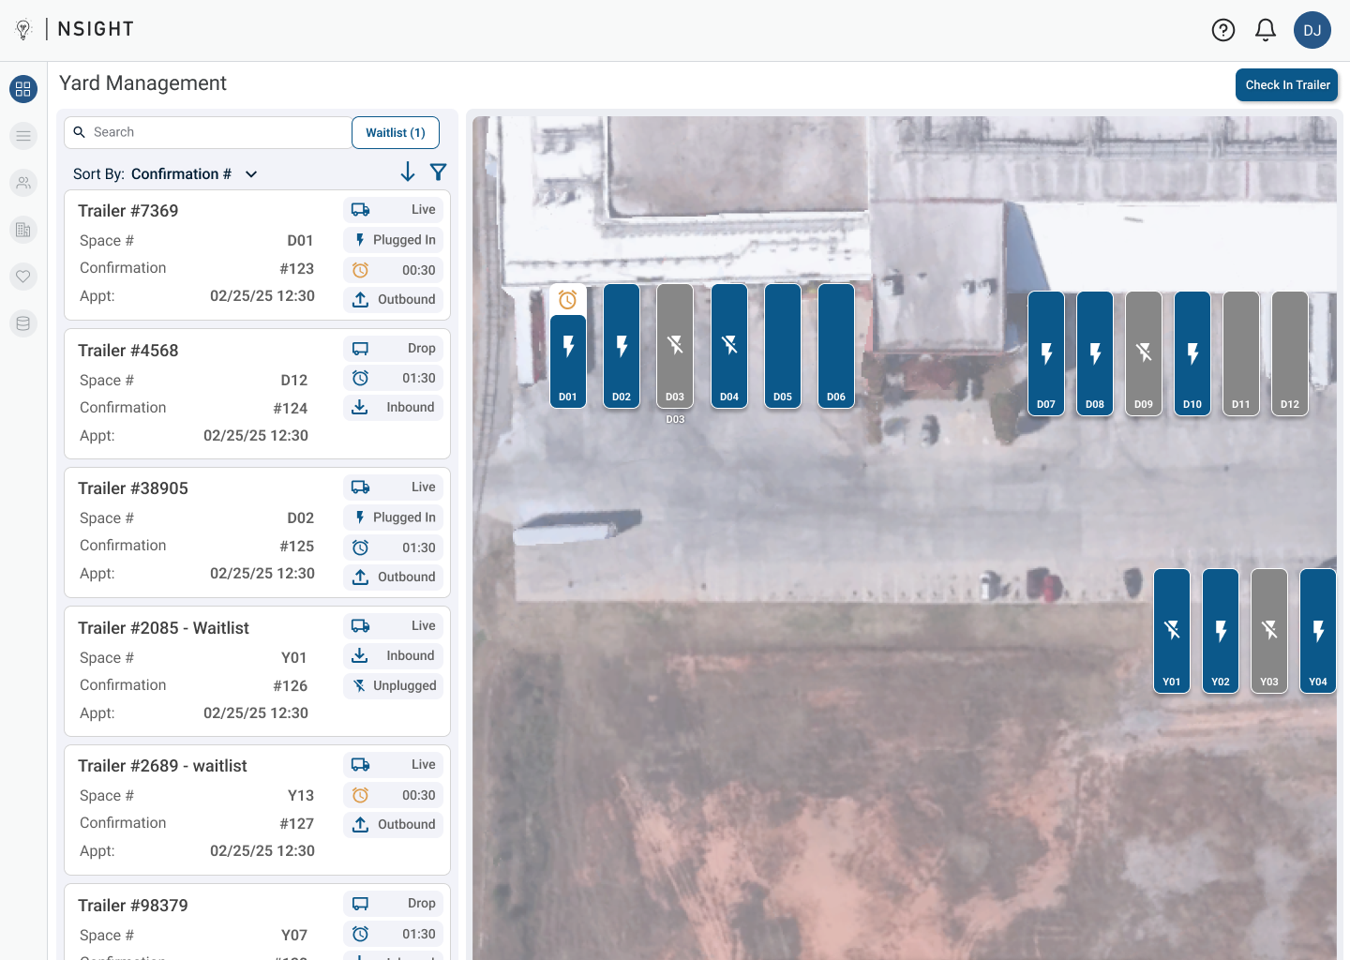
Task: Select empty dock space D05
Action: pyautogui.click(x=783, y=346)
